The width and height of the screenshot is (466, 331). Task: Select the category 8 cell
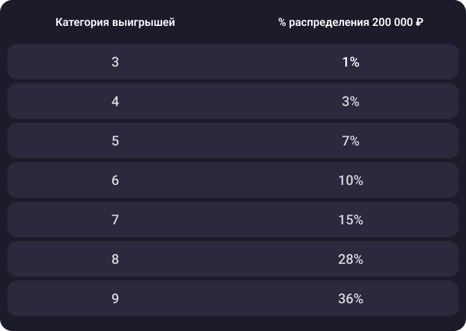point(115,259)
